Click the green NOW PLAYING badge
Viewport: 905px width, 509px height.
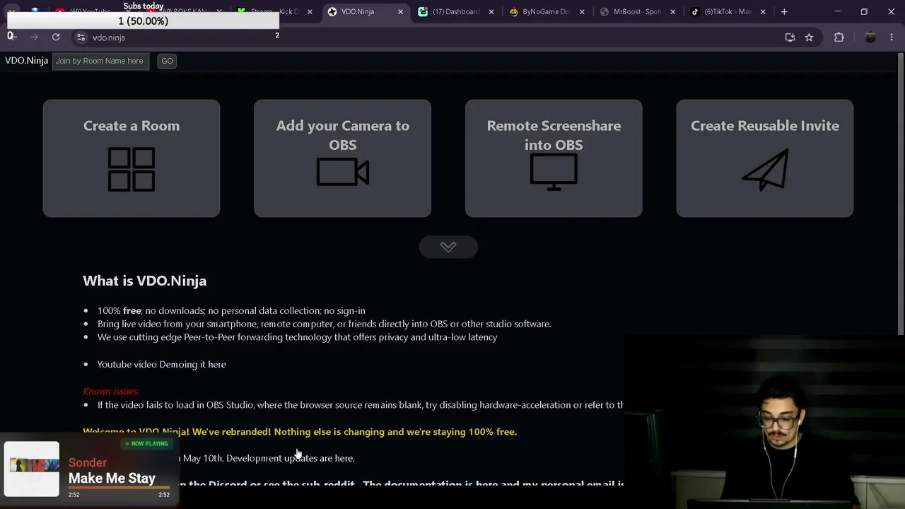pyautogui.click(x=148, y=444)
